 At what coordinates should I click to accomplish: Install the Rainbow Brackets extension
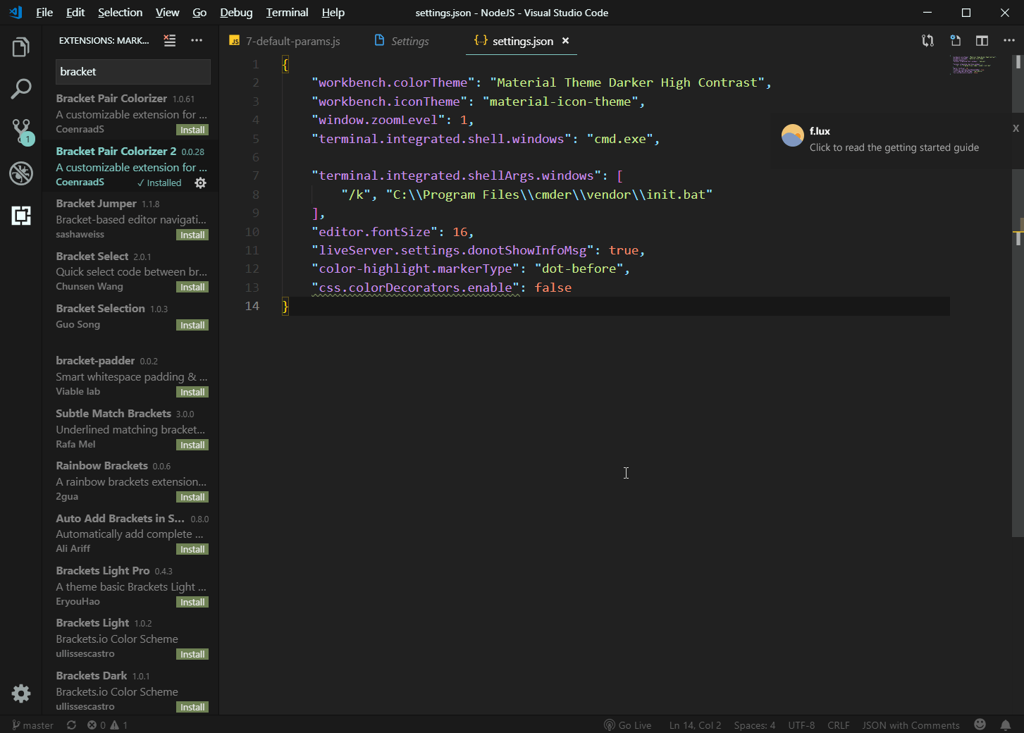coord(192,497)
